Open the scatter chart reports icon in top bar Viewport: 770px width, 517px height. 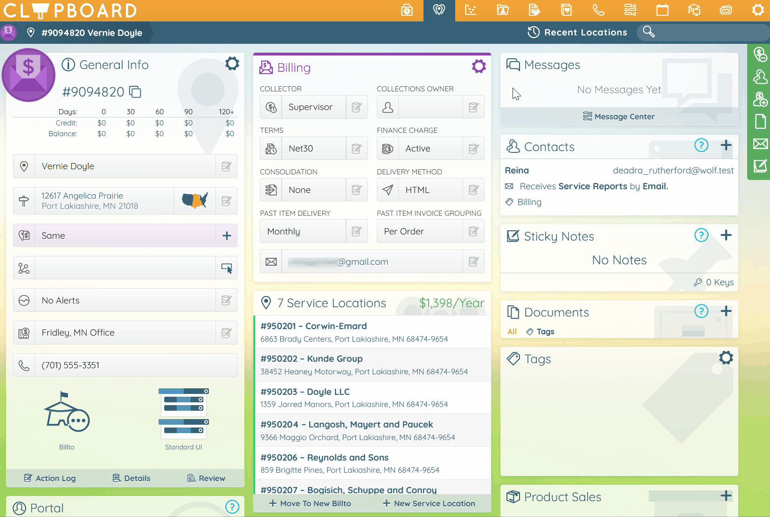point(471,10)
